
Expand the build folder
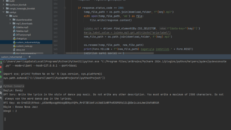[3, 1]
